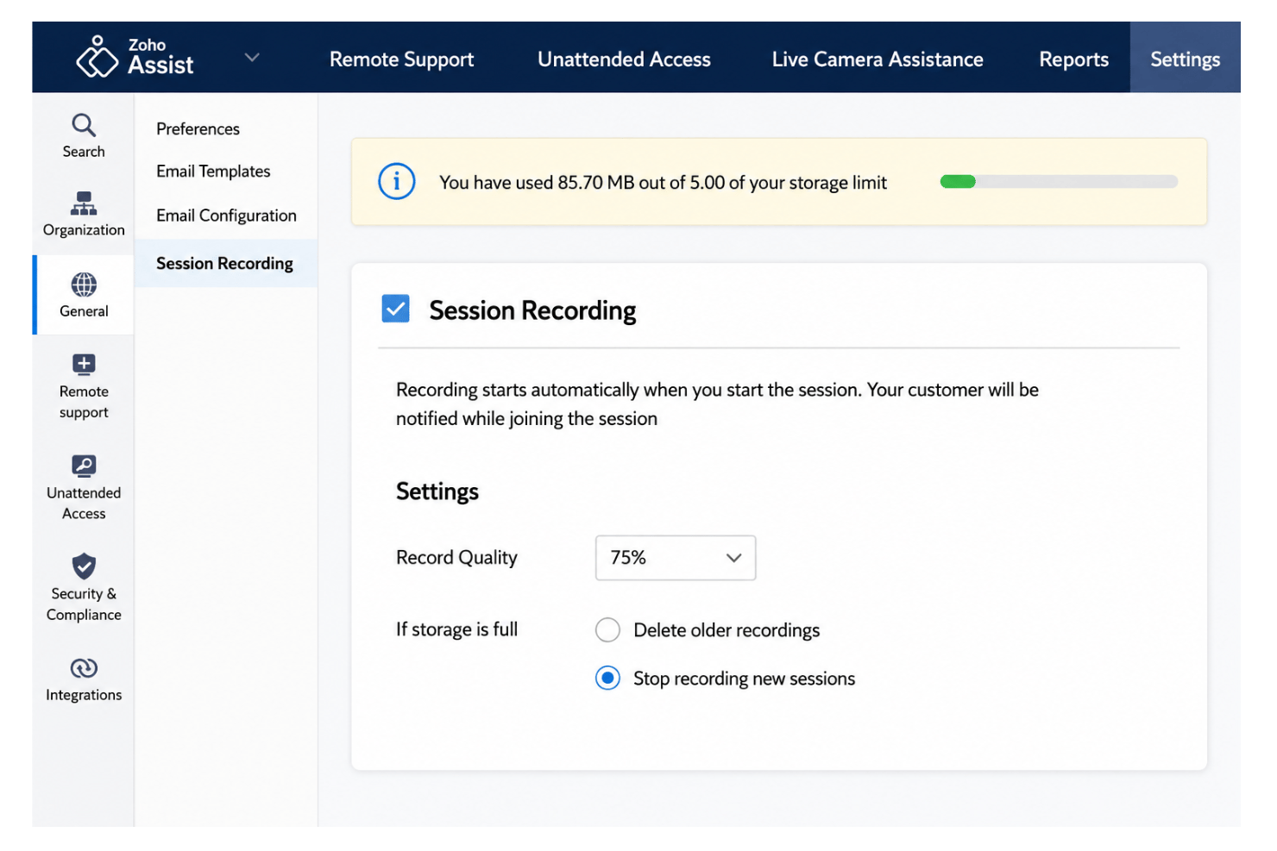Open the Preferences settings page
Screen dimensions: 1277x851
[198, 129]
